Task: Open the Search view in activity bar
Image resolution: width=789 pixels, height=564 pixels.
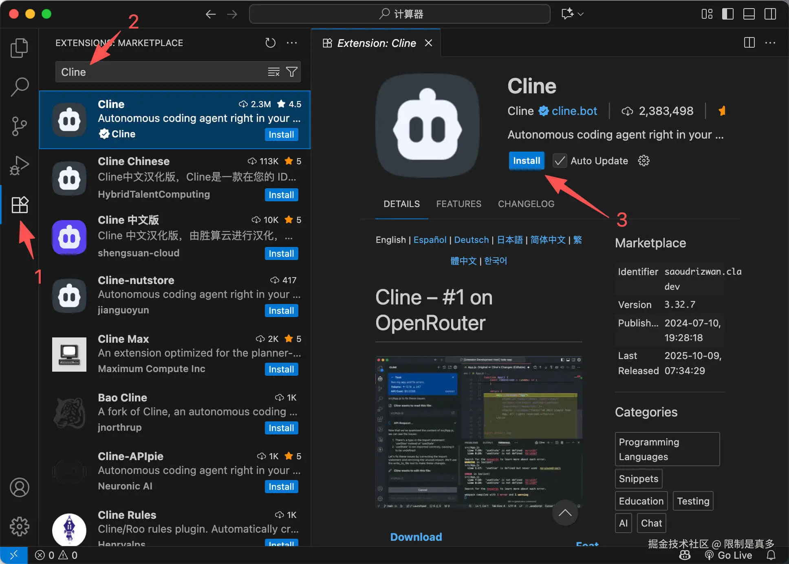Action: click(x=19, y=87)
